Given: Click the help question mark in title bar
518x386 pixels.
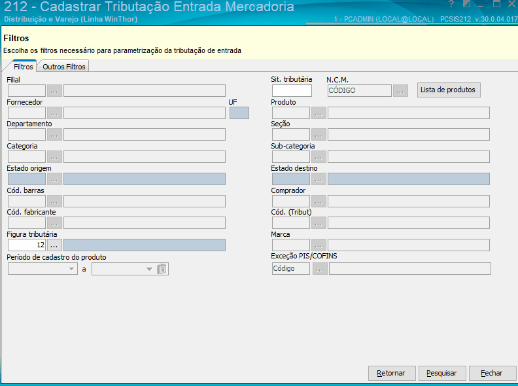Looking at the screenshot, I should pos(451,4).
